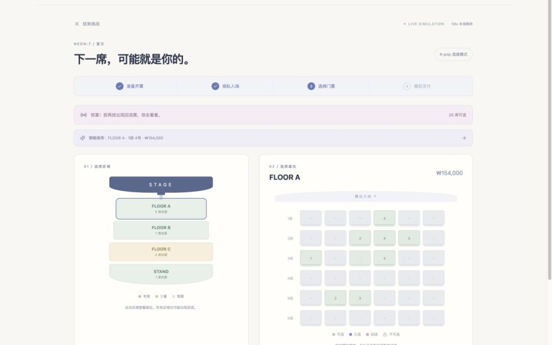Click the 1排 row label

pos(290,219)
